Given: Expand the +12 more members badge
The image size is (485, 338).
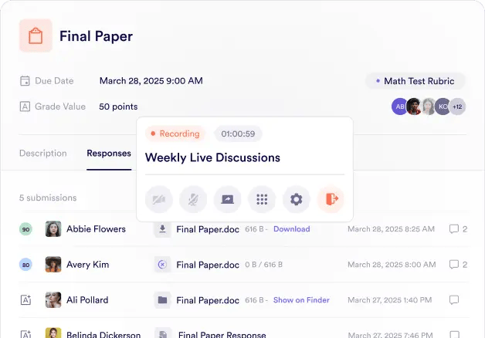Looking at the screenshot, I should 457,106.
